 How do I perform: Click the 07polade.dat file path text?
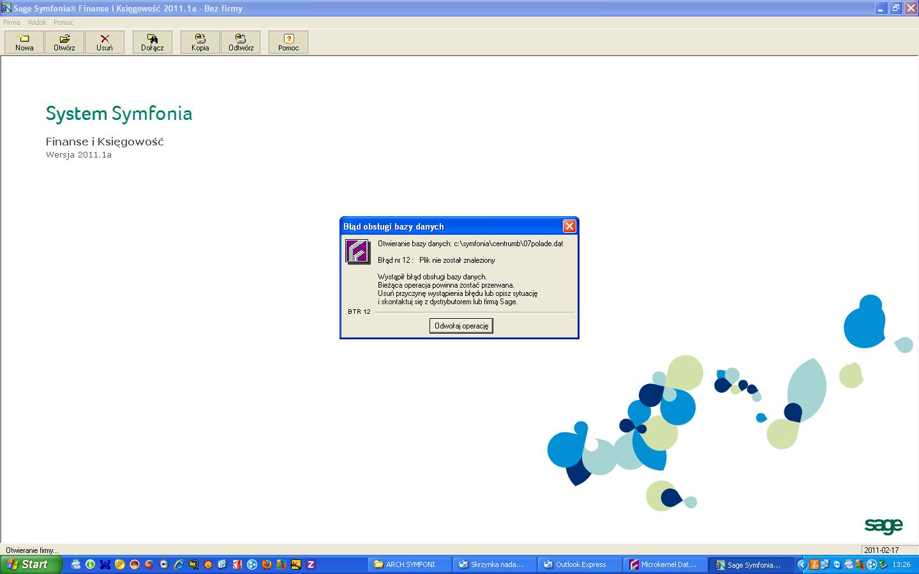(x=509, y=244)
